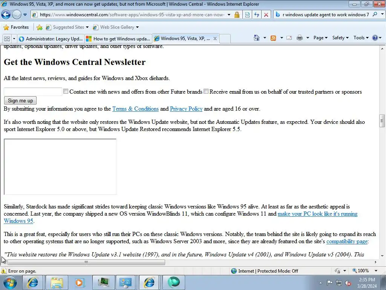Expand the feeds dropdown arrow
The width and height of the screenshot is (386, 290).
coord(282,38)
